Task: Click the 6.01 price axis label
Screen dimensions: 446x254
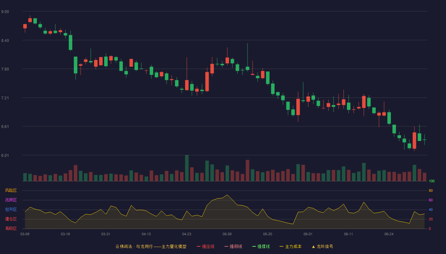Action: click(5, 156)
